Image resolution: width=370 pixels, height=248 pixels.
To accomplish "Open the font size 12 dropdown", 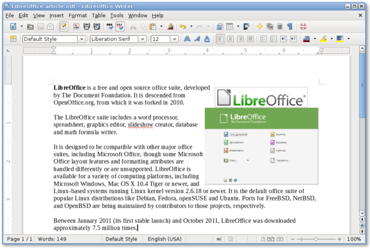I will (175, 39).
